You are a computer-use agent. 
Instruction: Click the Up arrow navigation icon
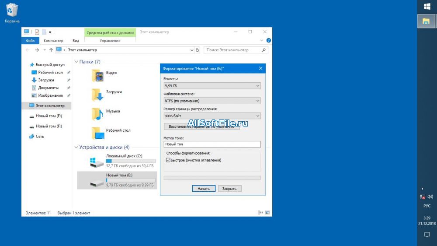(51, 50)
